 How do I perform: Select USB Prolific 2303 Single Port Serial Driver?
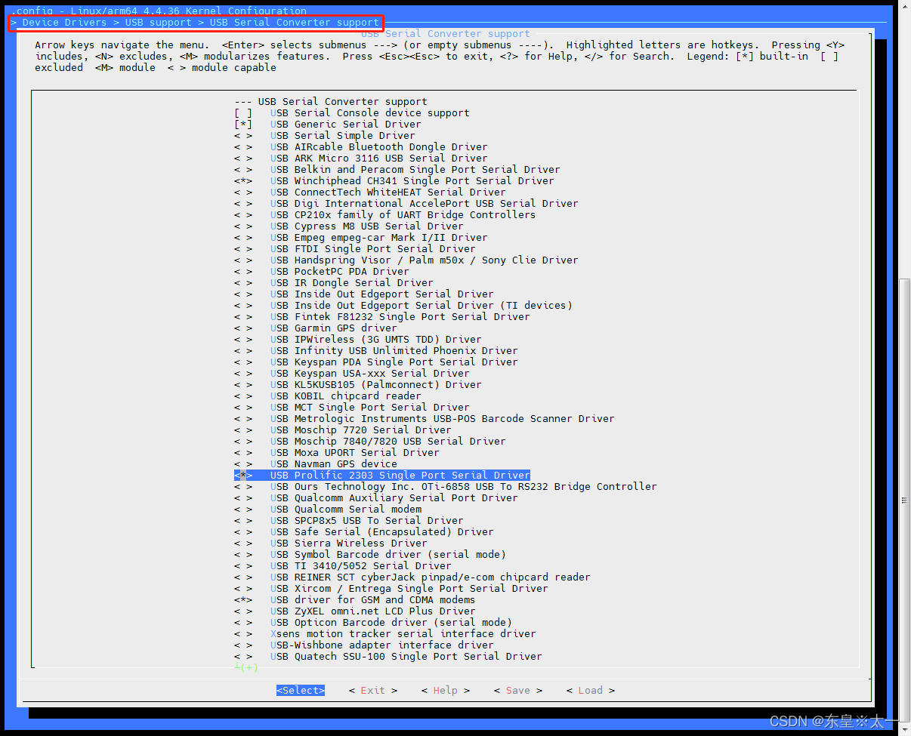click(x=400, y=476)
